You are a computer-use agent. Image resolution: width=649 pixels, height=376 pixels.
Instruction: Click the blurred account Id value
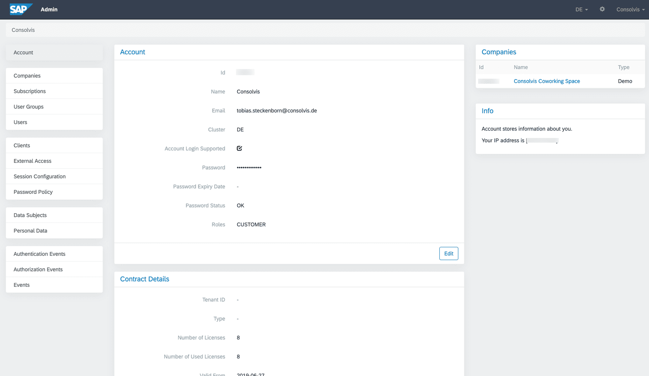[245, 72]
